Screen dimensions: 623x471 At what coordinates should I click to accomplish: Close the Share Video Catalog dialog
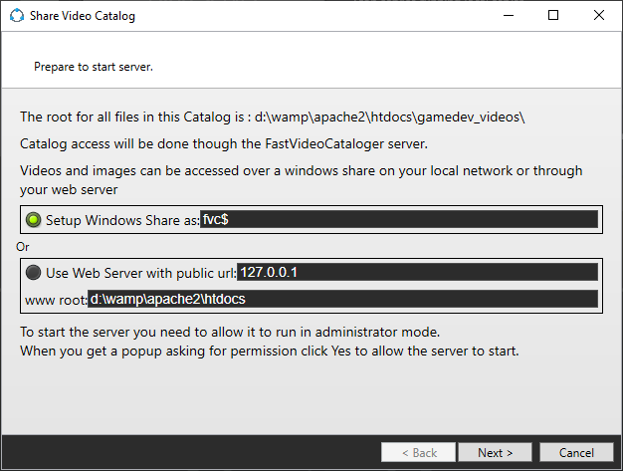coord(599,16)
